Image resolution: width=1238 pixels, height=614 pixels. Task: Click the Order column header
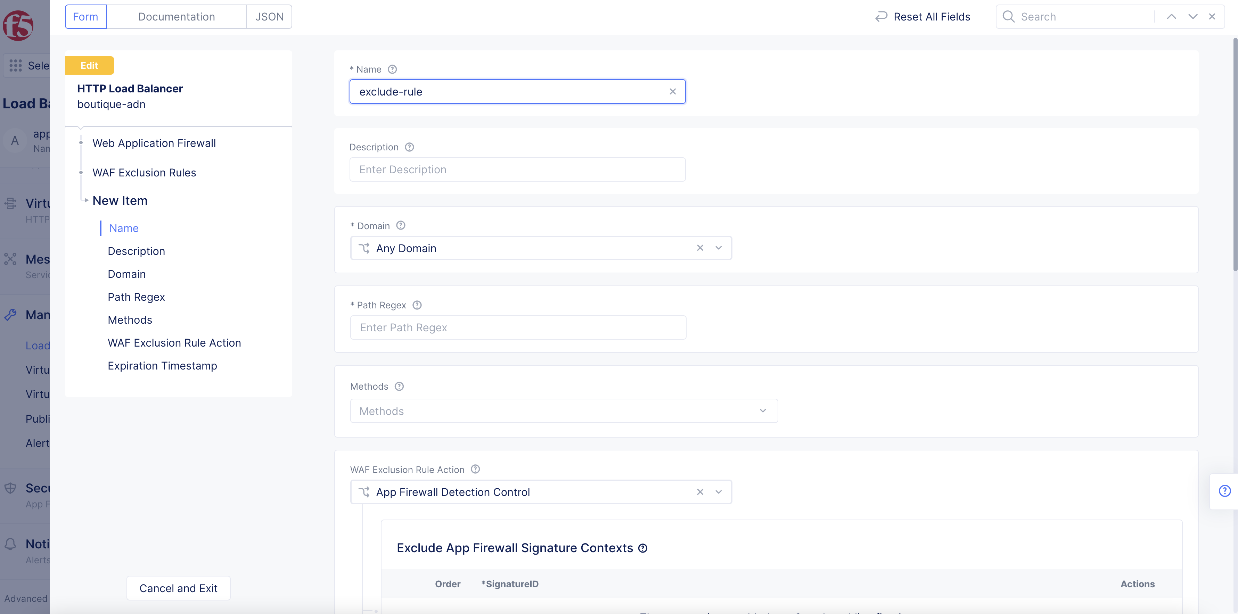[448, 584]
